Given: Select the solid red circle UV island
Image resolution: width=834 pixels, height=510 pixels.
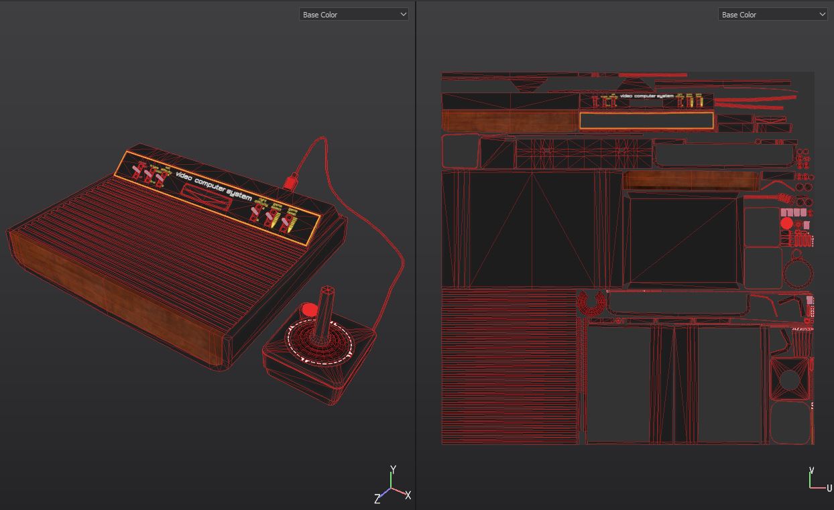Looking at the screenshot, I should coord(786,223).
